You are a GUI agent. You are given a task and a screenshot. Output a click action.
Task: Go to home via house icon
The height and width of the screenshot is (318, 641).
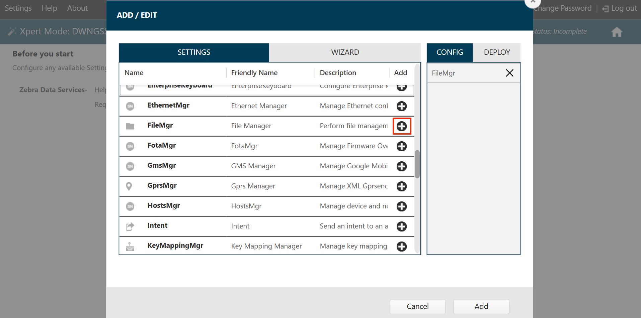pyautogui.click(x=617, y=32)
